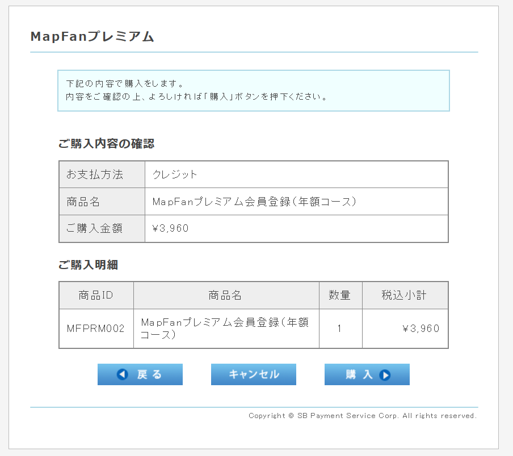Image resolution: width=513 pixels, height=456 pixels.
Task: Click the ¥3,960 purchase amount value
Action: (x=170, y=228)
